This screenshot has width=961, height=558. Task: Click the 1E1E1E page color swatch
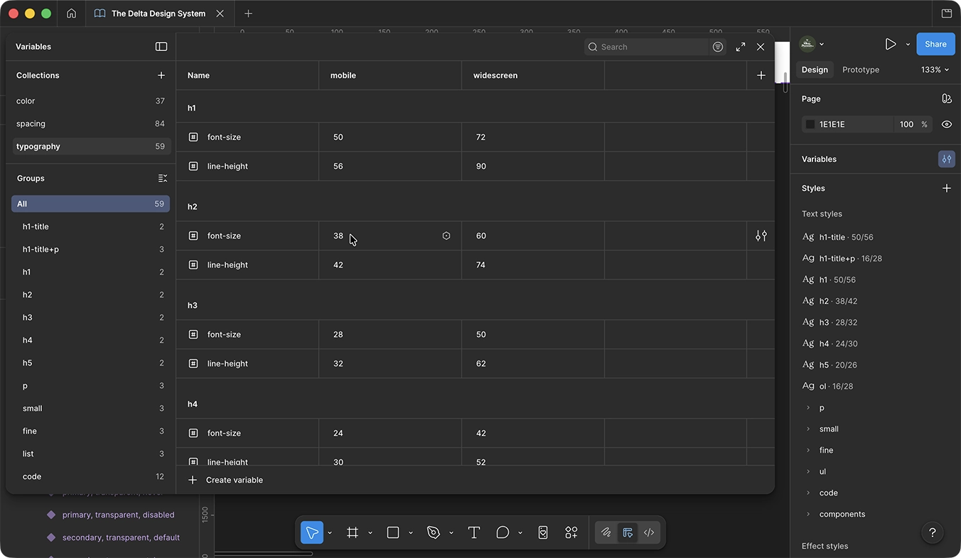pyautogui.click(x=810, y=124)
